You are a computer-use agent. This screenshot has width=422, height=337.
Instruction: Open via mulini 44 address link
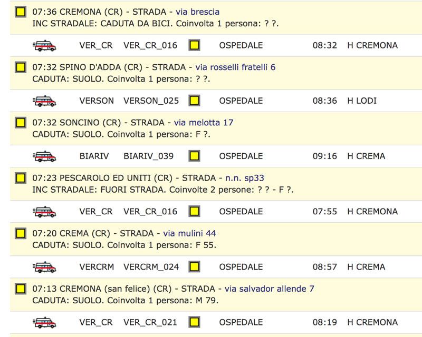point(189,233)
